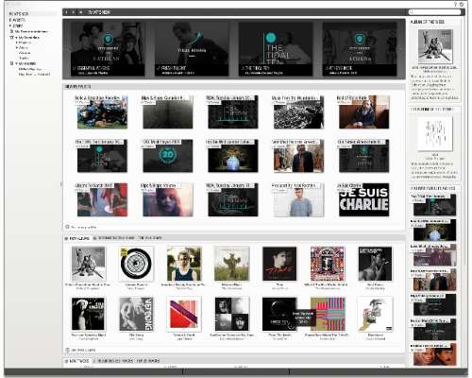Expand Albums under My Favorites
Image resolution: width=472 pixels, height=378 pixels.
click(17, 47)
